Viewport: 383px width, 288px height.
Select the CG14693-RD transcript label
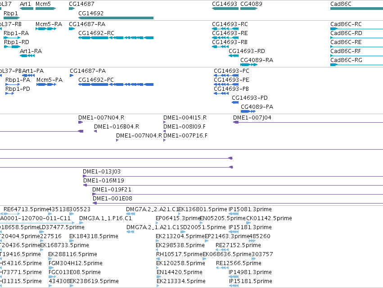pyautogui.click(x=247, y=51)
